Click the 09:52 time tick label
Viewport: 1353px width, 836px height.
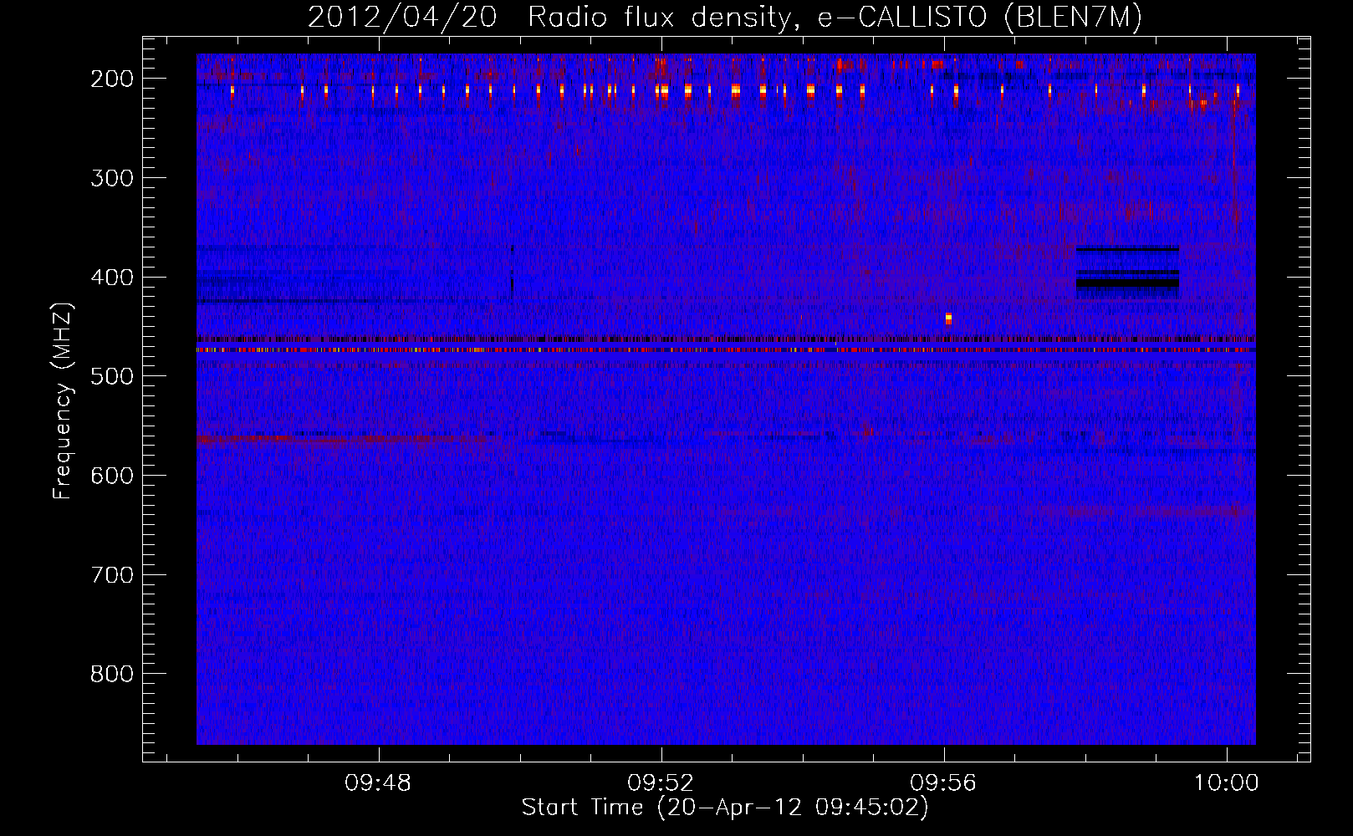pyautogui.click(x=661, y=782)
